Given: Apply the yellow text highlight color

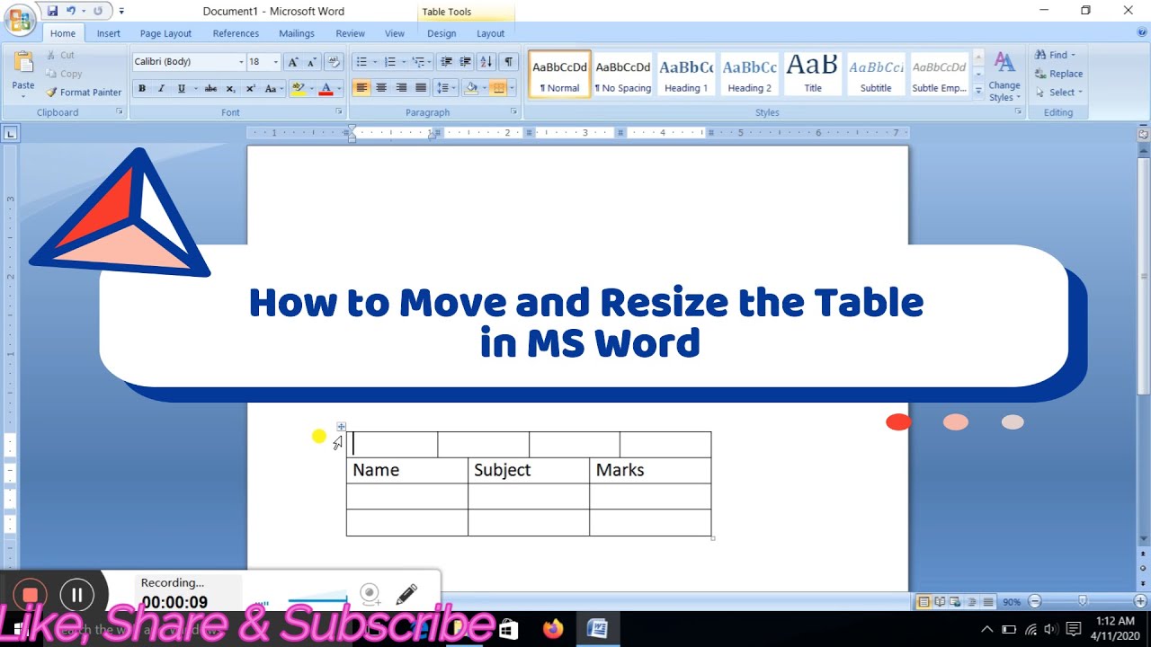Looking at the screenshot, I should (x=298, y=88).
